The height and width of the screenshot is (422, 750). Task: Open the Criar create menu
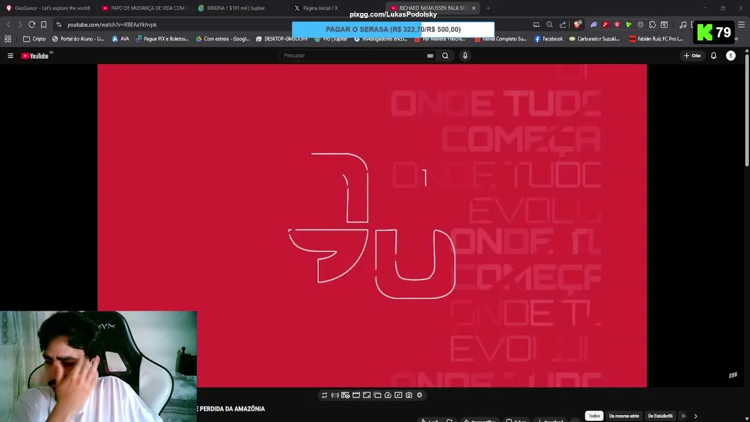[x=693, y=56]
